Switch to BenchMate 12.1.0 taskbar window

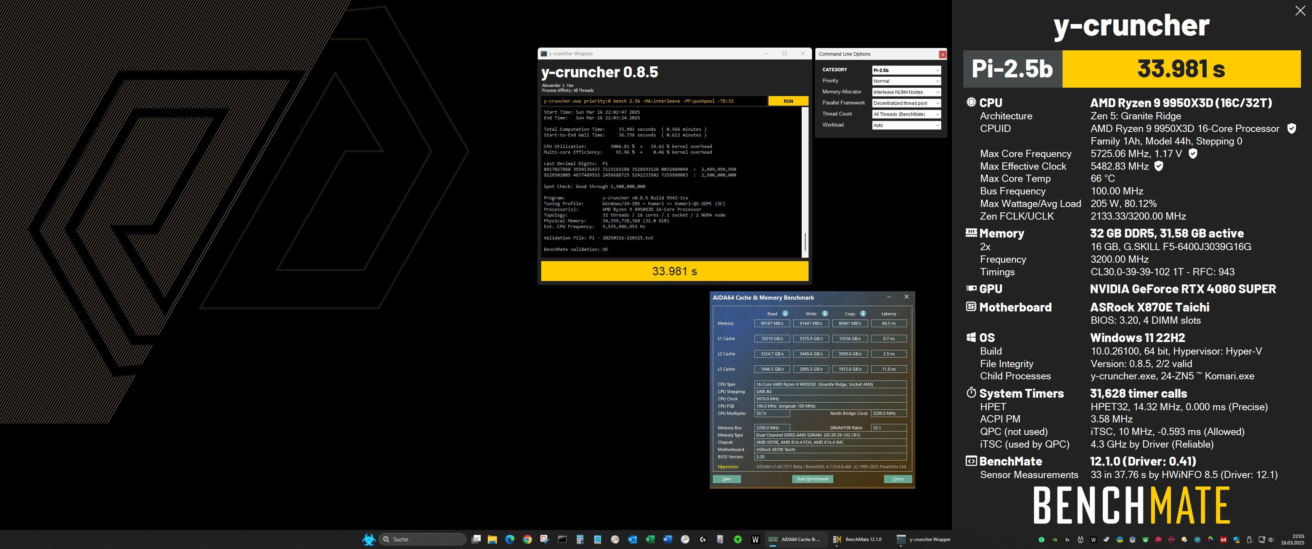click(x=857, y=539)
